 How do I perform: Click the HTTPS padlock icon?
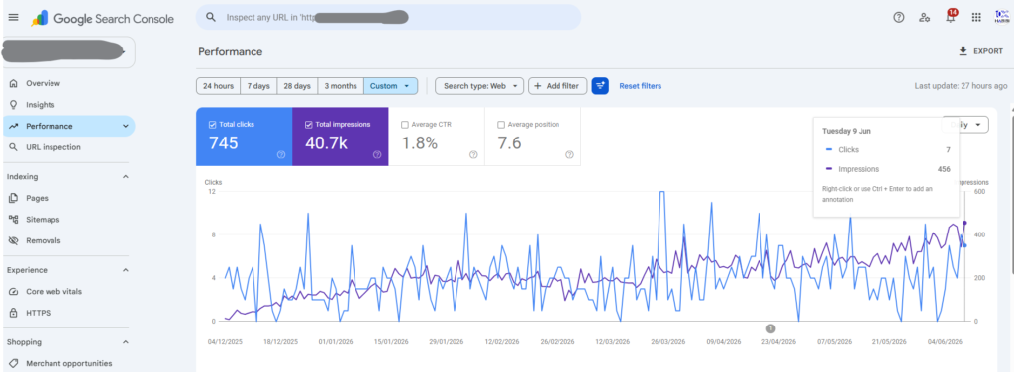point(13,313)
